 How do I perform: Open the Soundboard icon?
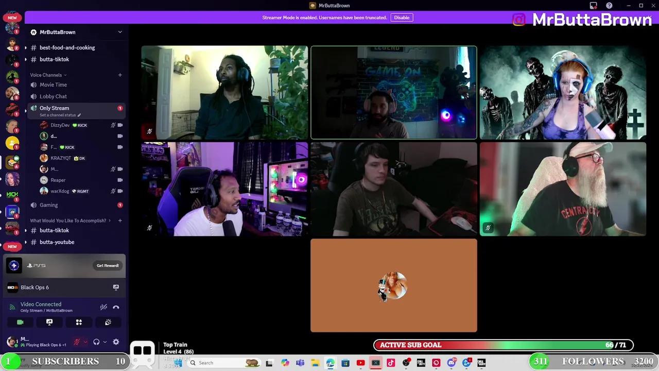(108, 322)
